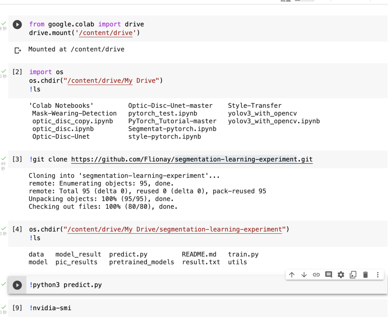Click 'Mask-Wearing-Detection' folder name
Image resolution: width=388 pixels, height=317 pixels.
[74, 113]
